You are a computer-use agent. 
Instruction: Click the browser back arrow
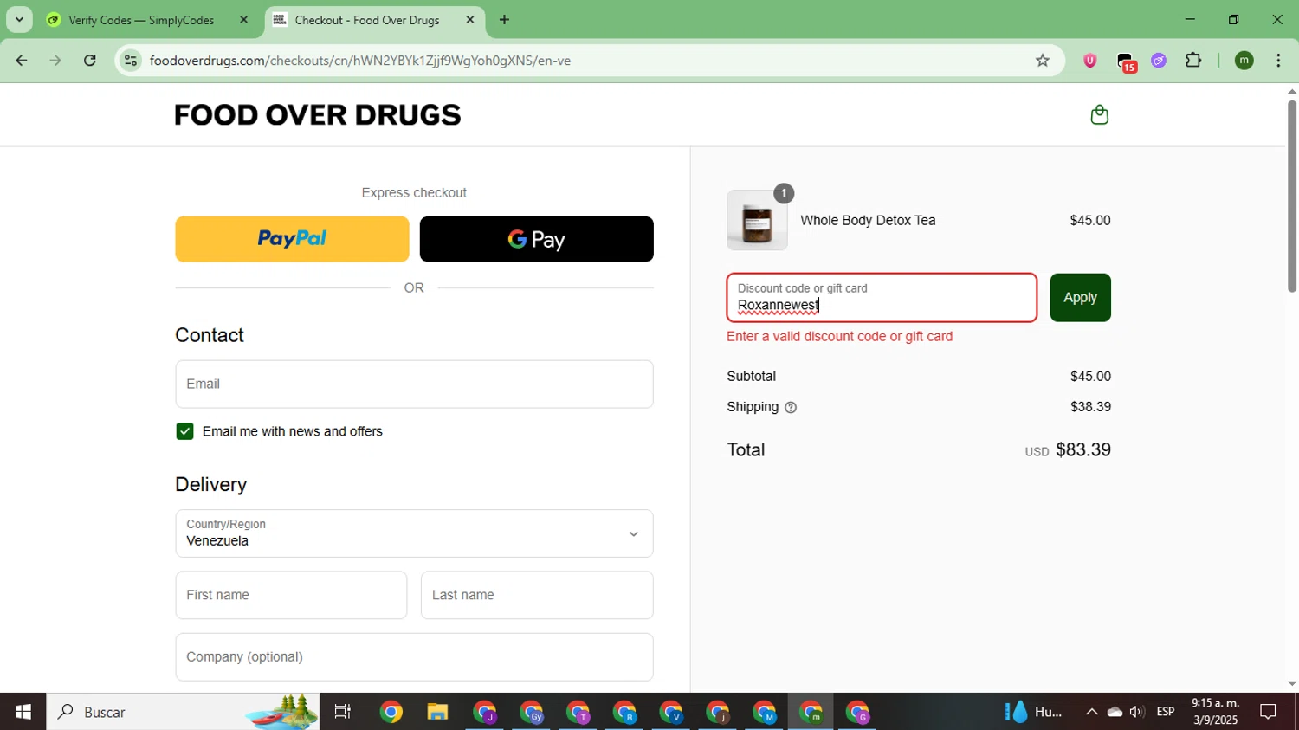pyautogui.click(x=22, y=61)
